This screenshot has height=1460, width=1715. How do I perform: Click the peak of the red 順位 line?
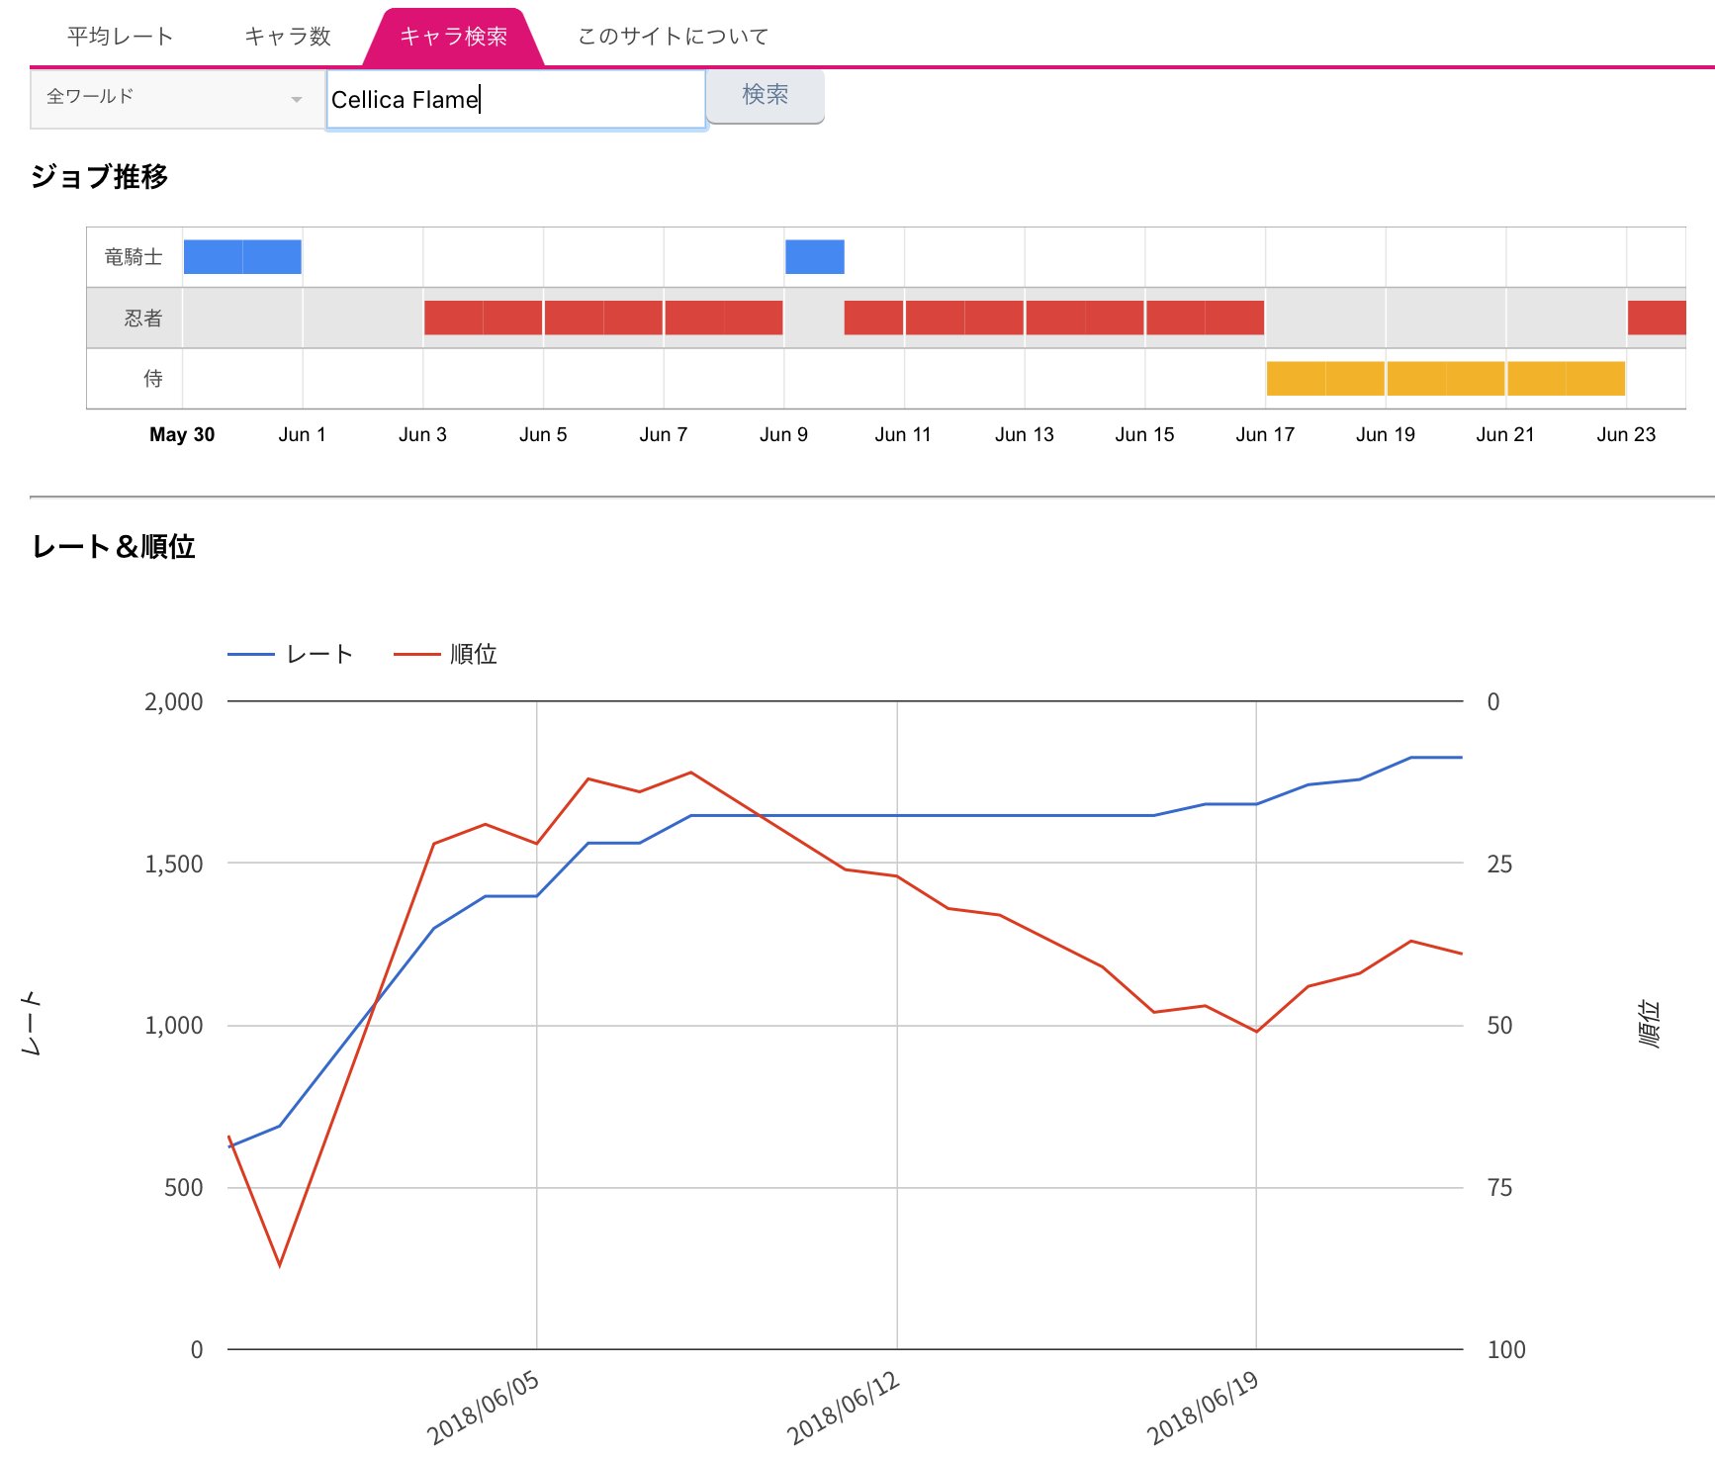point(690,774)
